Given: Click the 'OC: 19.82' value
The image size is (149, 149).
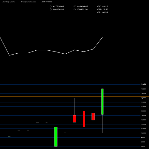Looking at the screenshot, I should pyautogui.click(x=103, y=7).
